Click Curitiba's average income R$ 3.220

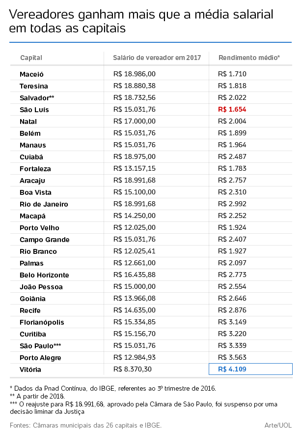tap(232, 334)
